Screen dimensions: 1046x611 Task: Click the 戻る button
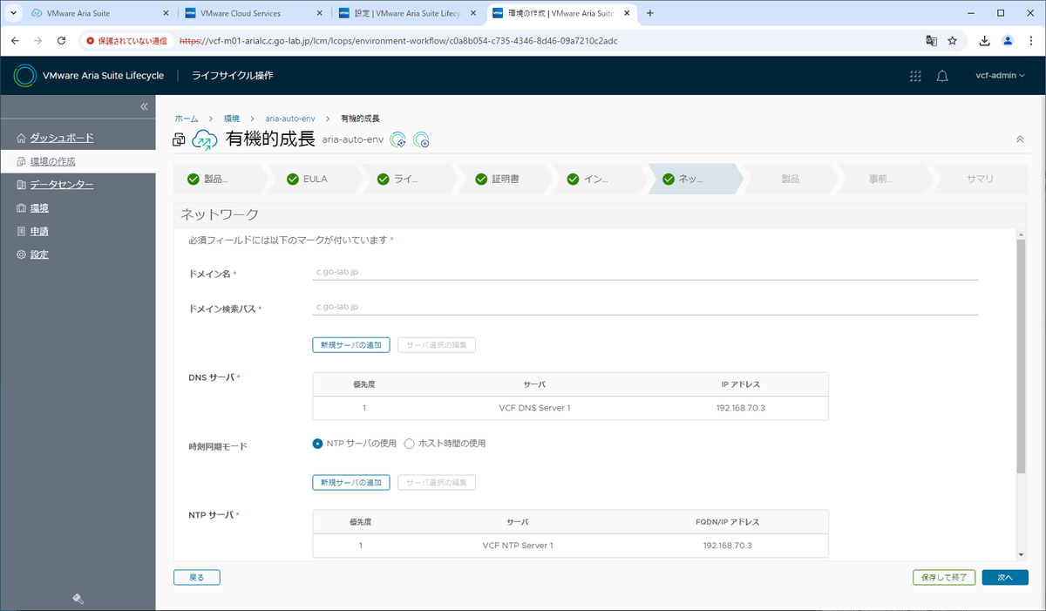(197, 577)
